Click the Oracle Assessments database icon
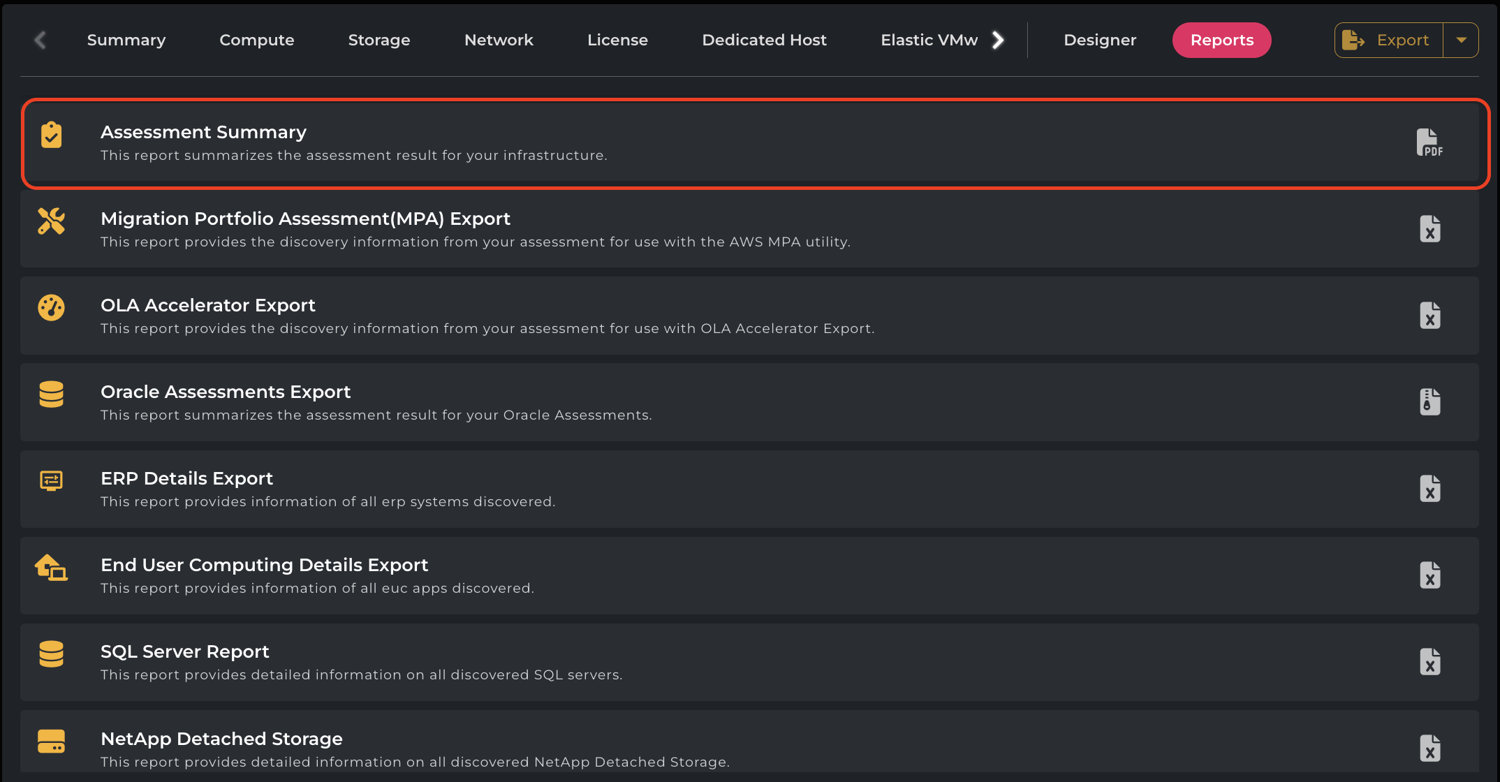Viewport: 1500px width, 782px height. click(51, 394)
